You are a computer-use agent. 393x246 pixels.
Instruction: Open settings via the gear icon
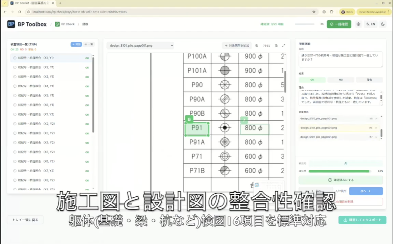358,24
